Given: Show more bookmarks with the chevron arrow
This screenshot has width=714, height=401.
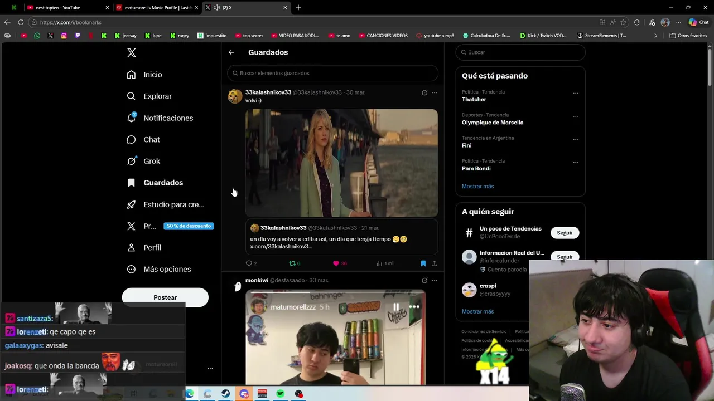Looking at the screenshot, I should point(656,36).
